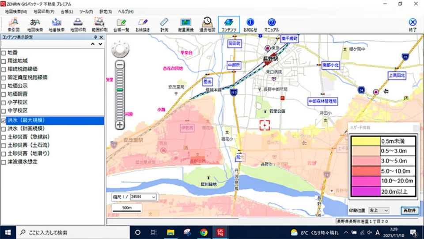This screenshot has width=424, height=239.
Task: Show the 衛星画像 satellite imagery
Action: (186, 25)
